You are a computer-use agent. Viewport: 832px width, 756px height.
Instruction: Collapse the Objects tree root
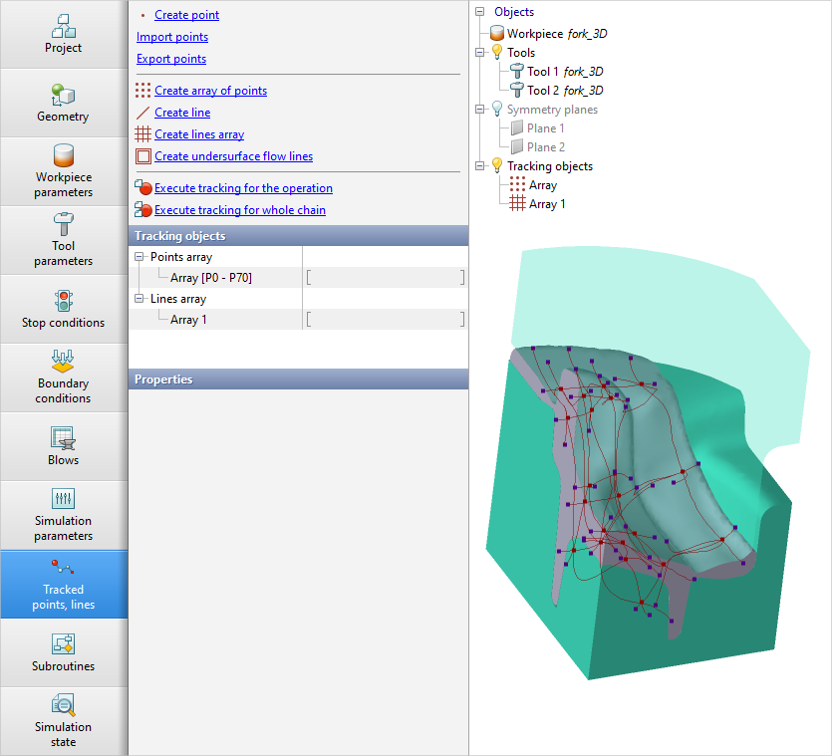[x=480, y=13]
